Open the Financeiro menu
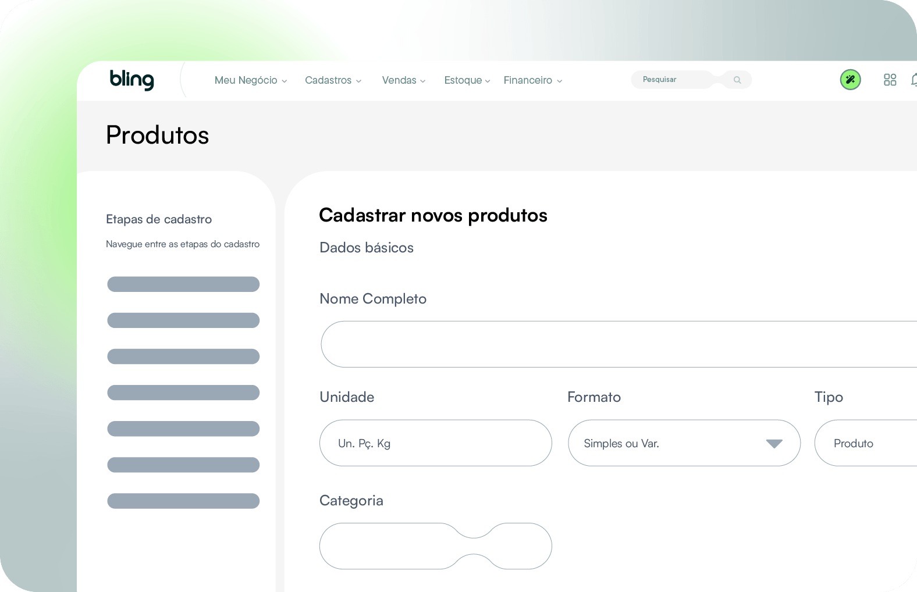Viewport: 917px width, 592px height. pos(533,80)
